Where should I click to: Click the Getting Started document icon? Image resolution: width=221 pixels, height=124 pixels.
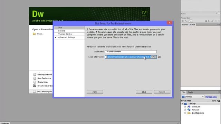35,74
